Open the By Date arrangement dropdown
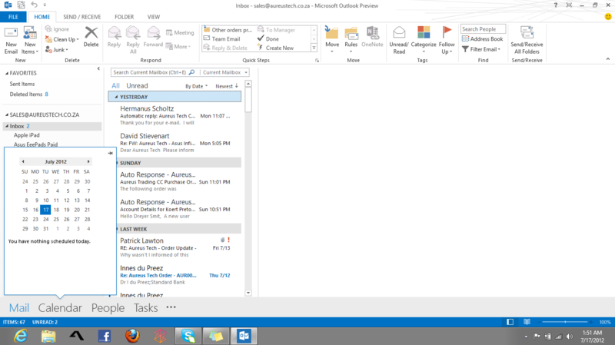 click(x=197, y=86)
